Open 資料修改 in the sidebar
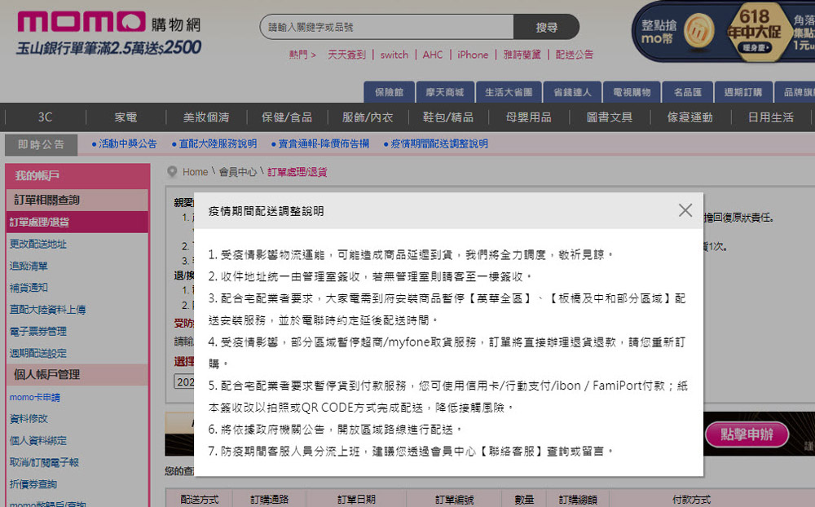815x507 pixels. click(x=29, y=419)
